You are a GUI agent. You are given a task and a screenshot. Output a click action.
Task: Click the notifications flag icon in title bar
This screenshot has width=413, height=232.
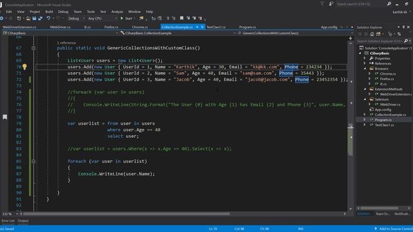(x=322, y=4)
